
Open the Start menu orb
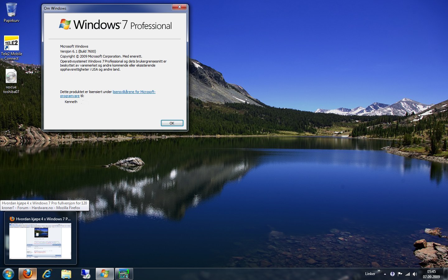8,274
